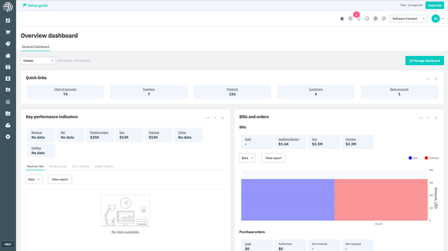
Task: Open the color palette theme icon
Action: click(x=384, y=18)
